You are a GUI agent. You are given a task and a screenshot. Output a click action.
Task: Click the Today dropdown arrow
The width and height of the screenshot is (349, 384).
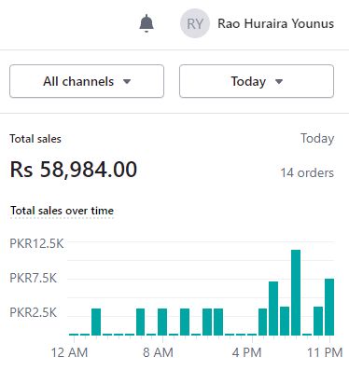point(279,82)
